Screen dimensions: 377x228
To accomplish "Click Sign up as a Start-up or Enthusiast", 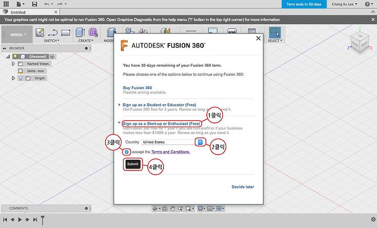I will [x=161, y=123].
